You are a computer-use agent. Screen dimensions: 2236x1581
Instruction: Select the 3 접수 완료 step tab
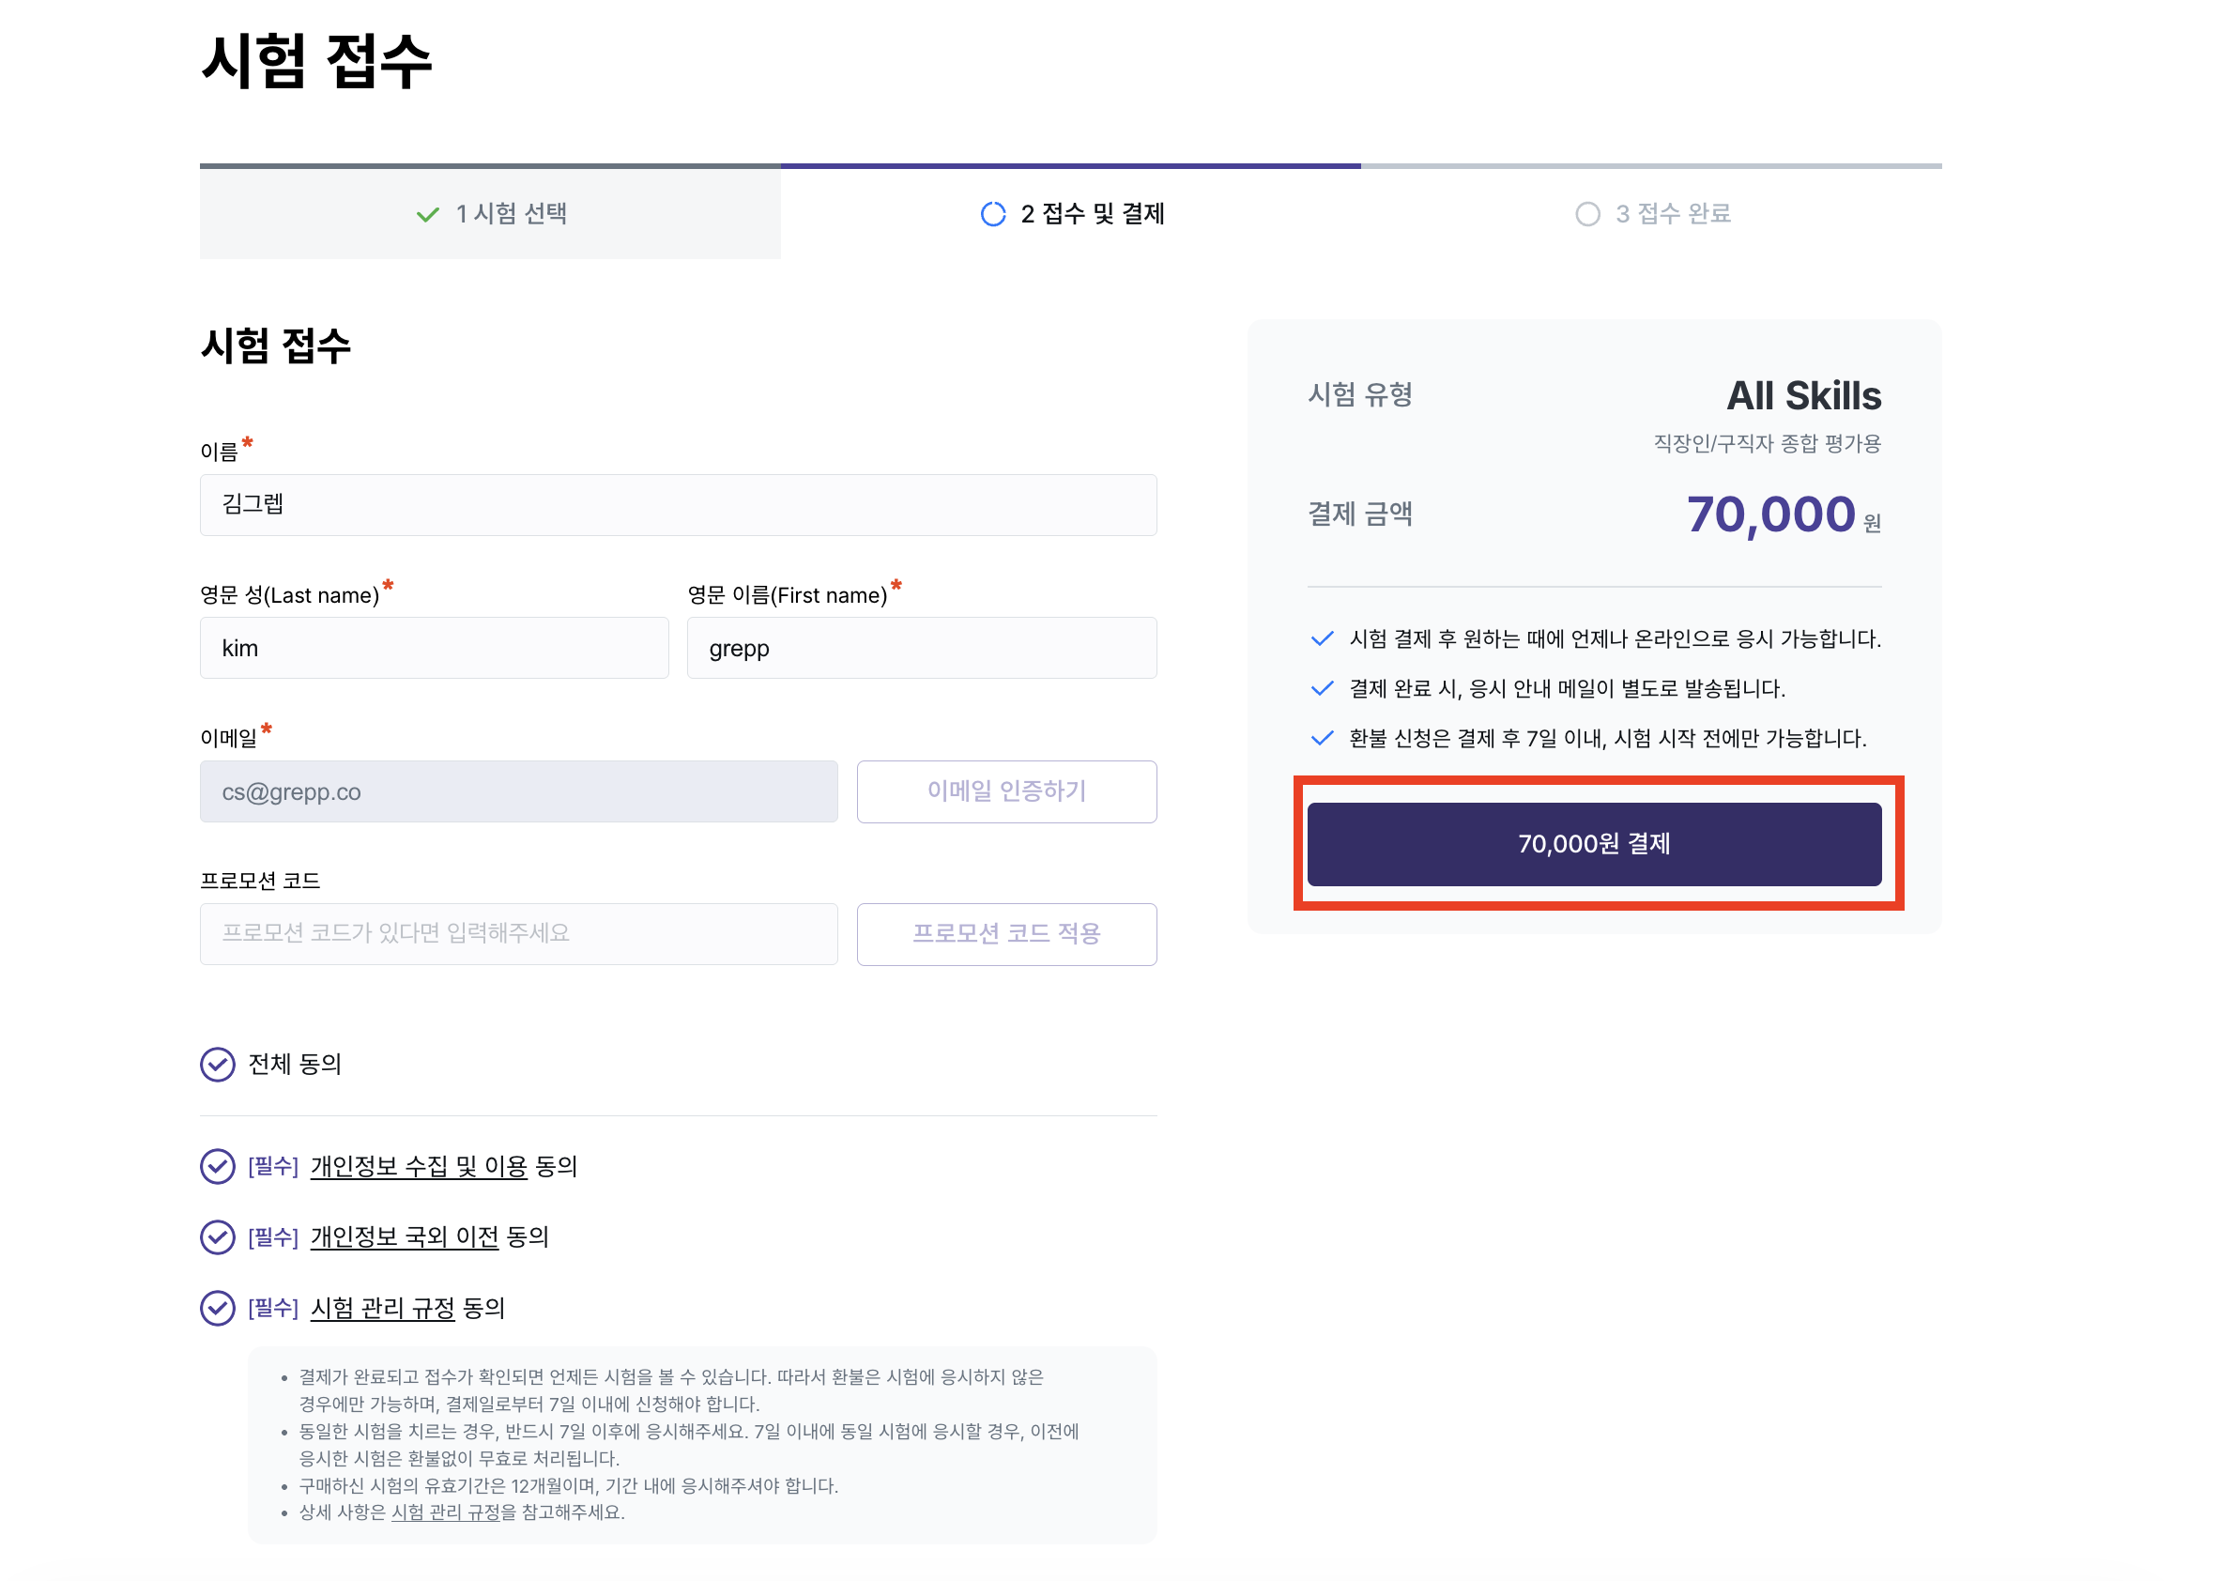(1652, 213)
